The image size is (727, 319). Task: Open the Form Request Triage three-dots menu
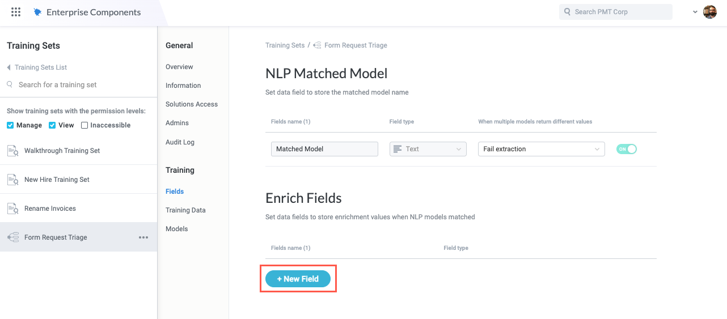[143, 237]
